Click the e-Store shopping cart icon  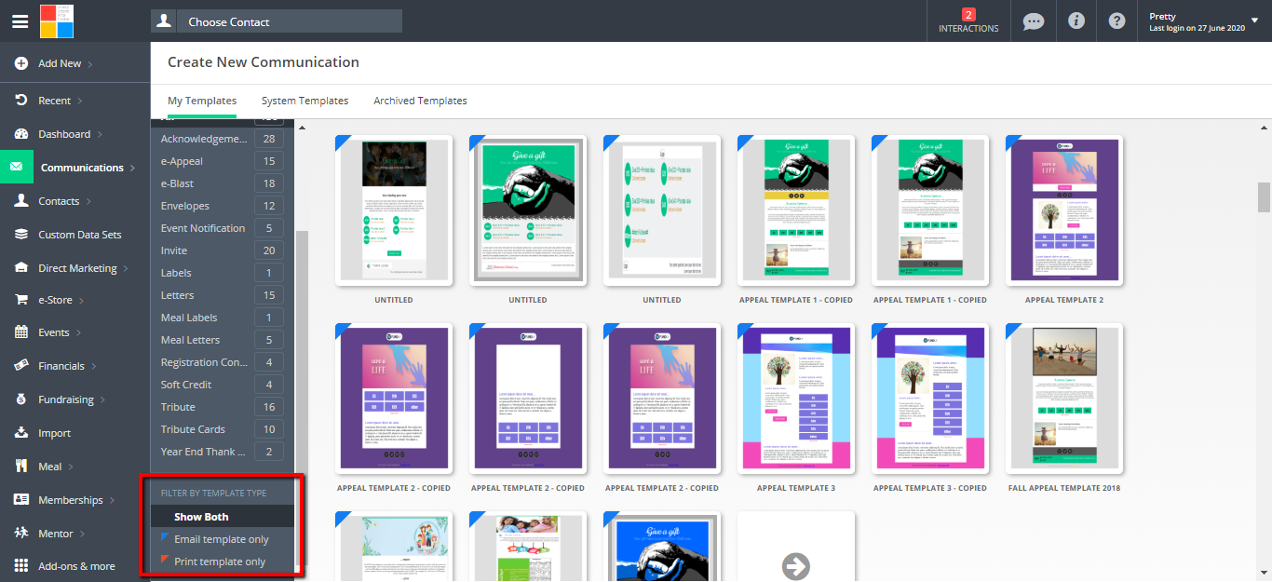coord(20,300)
